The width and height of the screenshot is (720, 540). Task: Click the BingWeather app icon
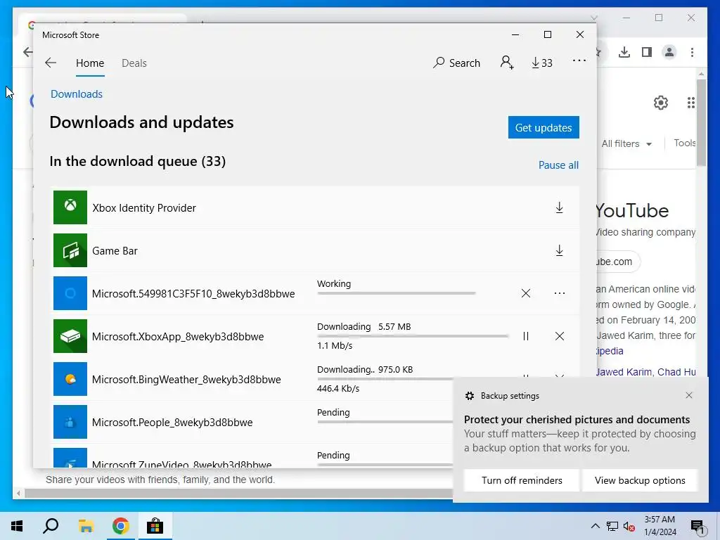(x=70, y=379)
